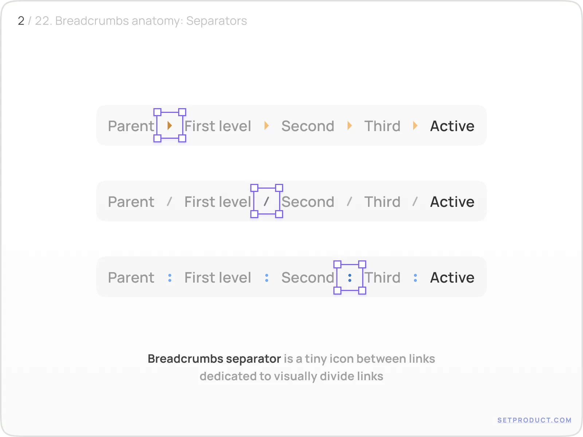Click the slash separator between Parent and First level
Viewport: 583px width, 437px height.
169,201
